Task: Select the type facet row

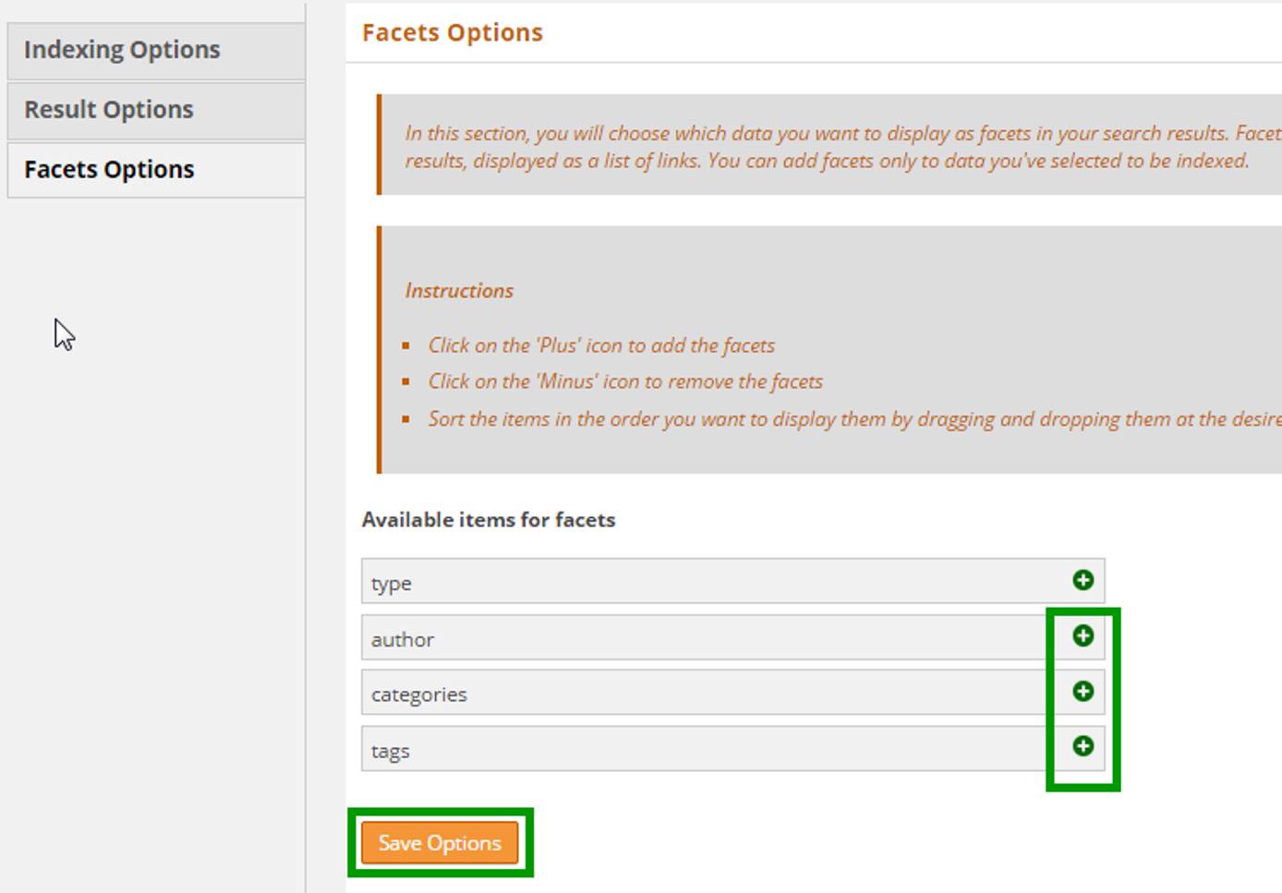Action: point(647,582)
